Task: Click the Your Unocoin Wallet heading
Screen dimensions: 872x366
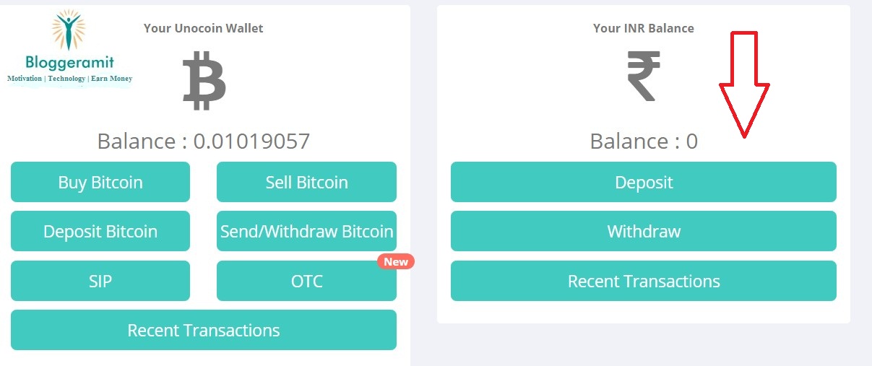Action: 204,28
